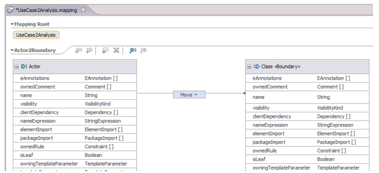Collapse the Mapping Root section
This screenshot has height=173, width=379.
pos(12,24)
